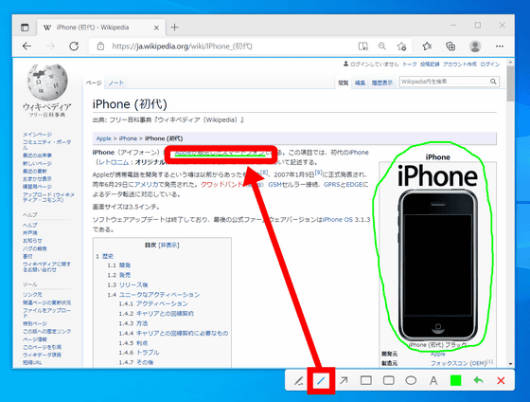This screenshot has width=530, height=402.
Task: Open Settings and more menu
Action: click(x=500, y=46)
